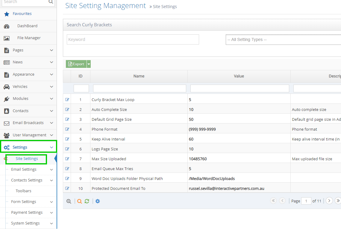Go to the next page of results

pyautogui.click(x=329, y=201)
